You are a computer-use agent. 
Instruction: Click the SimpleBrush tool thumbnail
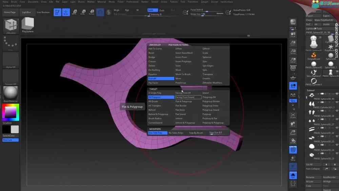pyautogui.click(x=314, y=56)
